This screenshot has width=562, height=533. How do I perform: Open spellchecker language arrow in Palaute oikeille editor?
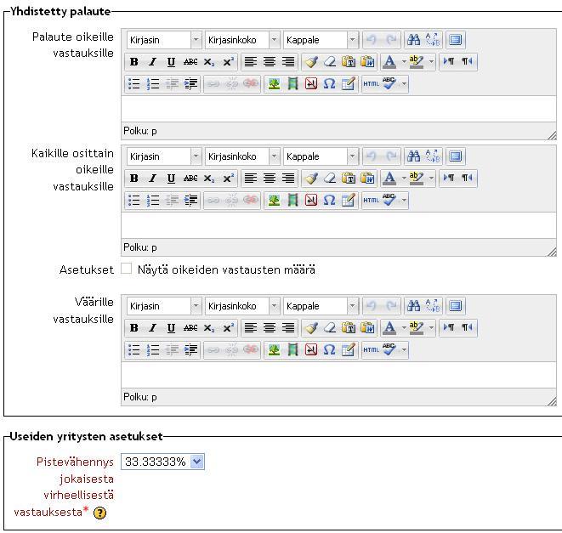(x=404, y=84)
